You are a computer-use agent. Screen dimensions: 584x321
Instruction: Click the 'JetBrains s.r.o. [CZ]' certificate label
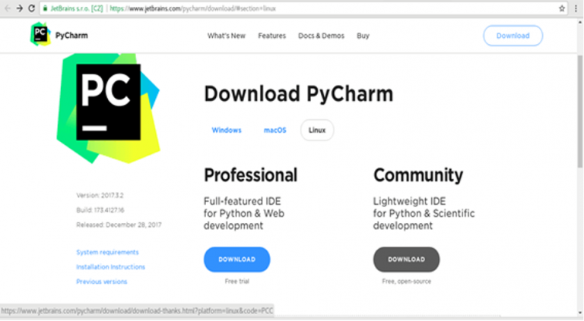(77, 8)
